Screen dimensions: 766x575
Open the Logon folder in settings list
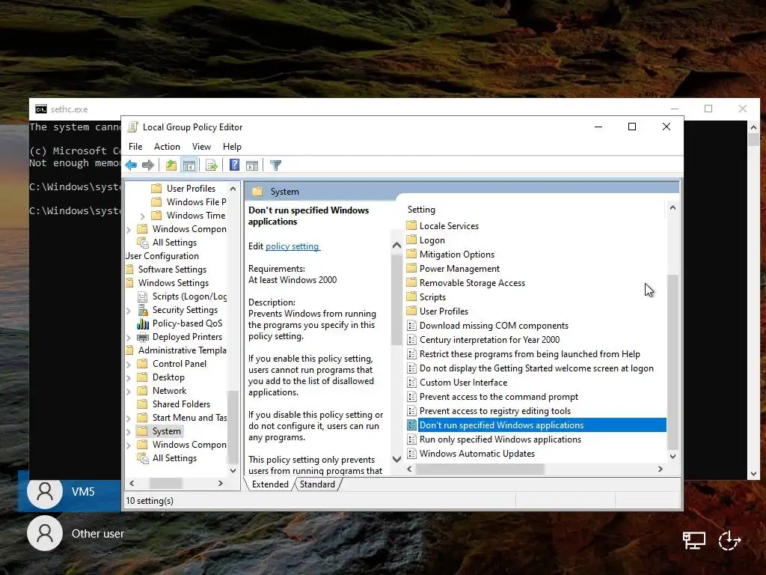click(x=432, y=240)
